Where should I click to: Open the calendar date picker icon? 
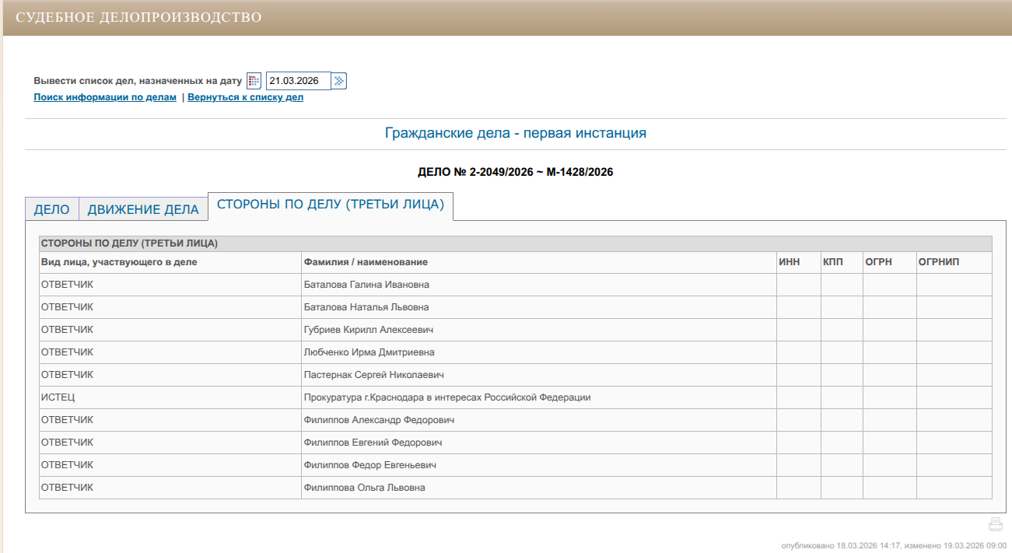pos(254,81)
